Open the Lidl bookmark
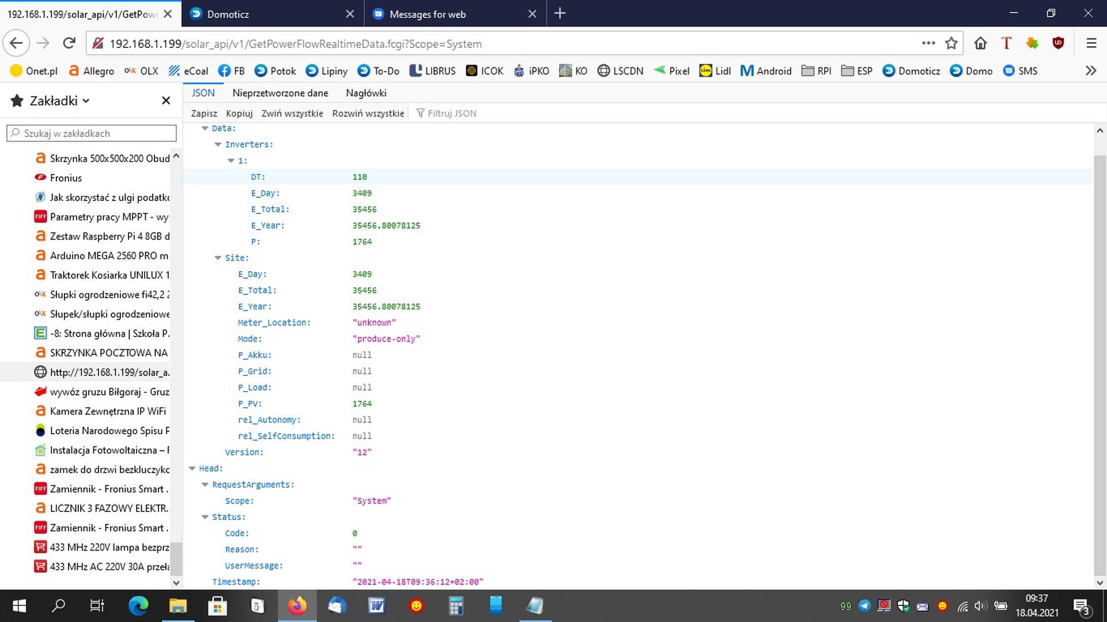Screen dimensions: 1107x622 [715, 71]
